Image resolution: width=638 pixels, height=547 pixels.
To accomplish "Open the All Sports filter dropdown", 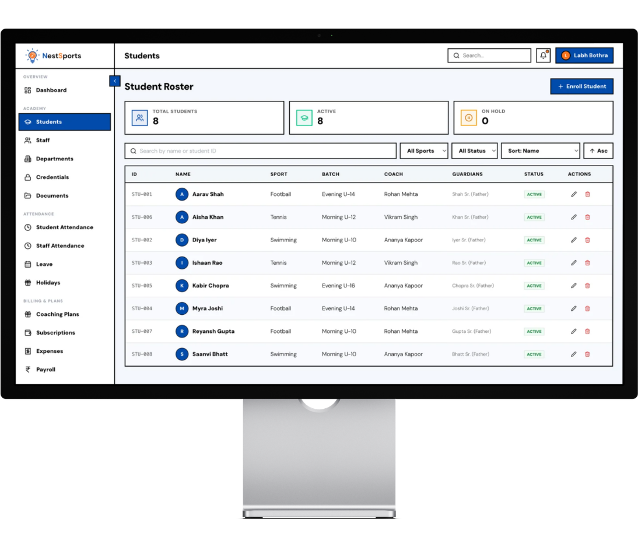I will (x=424, y=150).
